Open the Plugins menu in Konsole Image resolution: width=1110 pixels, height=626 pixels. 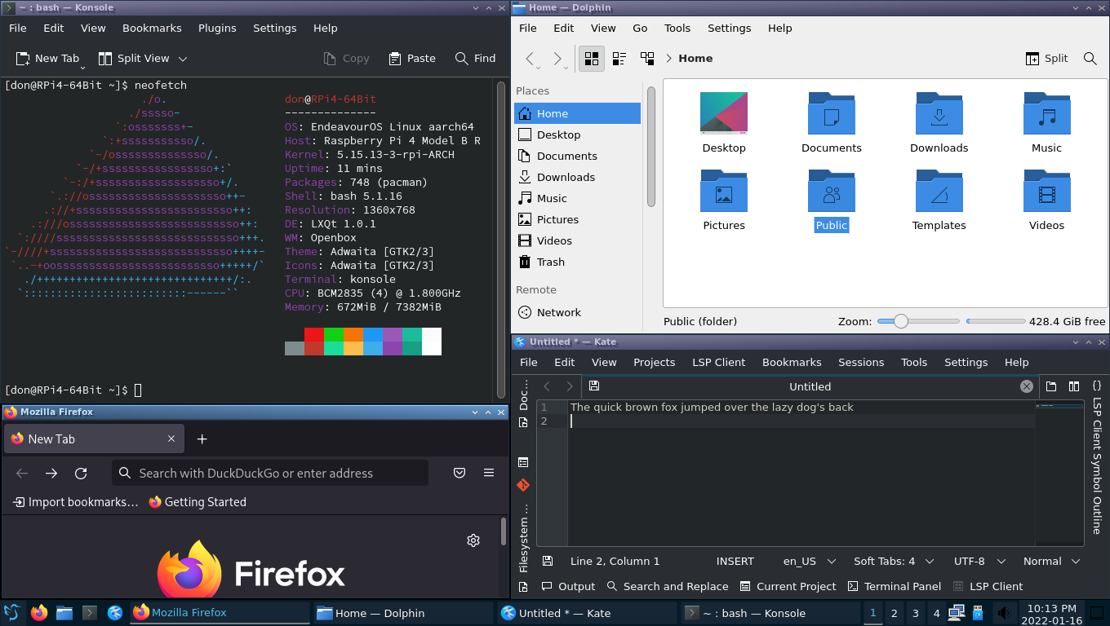[x=217, y=28]
